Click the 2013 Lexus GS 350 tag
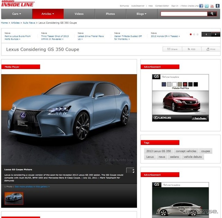The height and width of the screenshot is (218, 222). click(159, 151)
